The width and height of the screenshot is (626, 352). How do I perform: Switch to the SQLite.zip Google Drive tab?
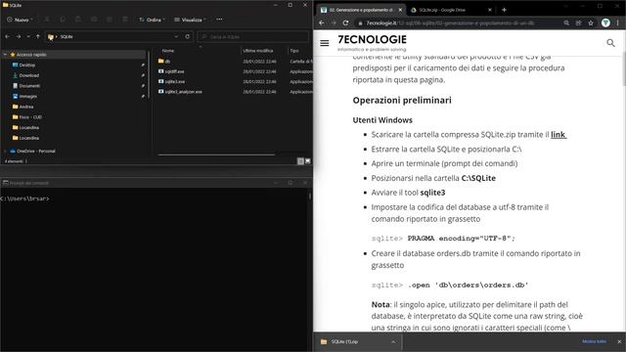442,10
